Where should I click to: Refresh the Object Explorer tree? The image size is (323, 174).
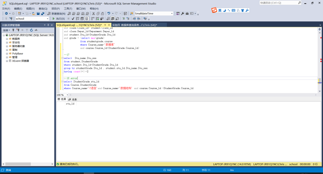click(31, 30)
